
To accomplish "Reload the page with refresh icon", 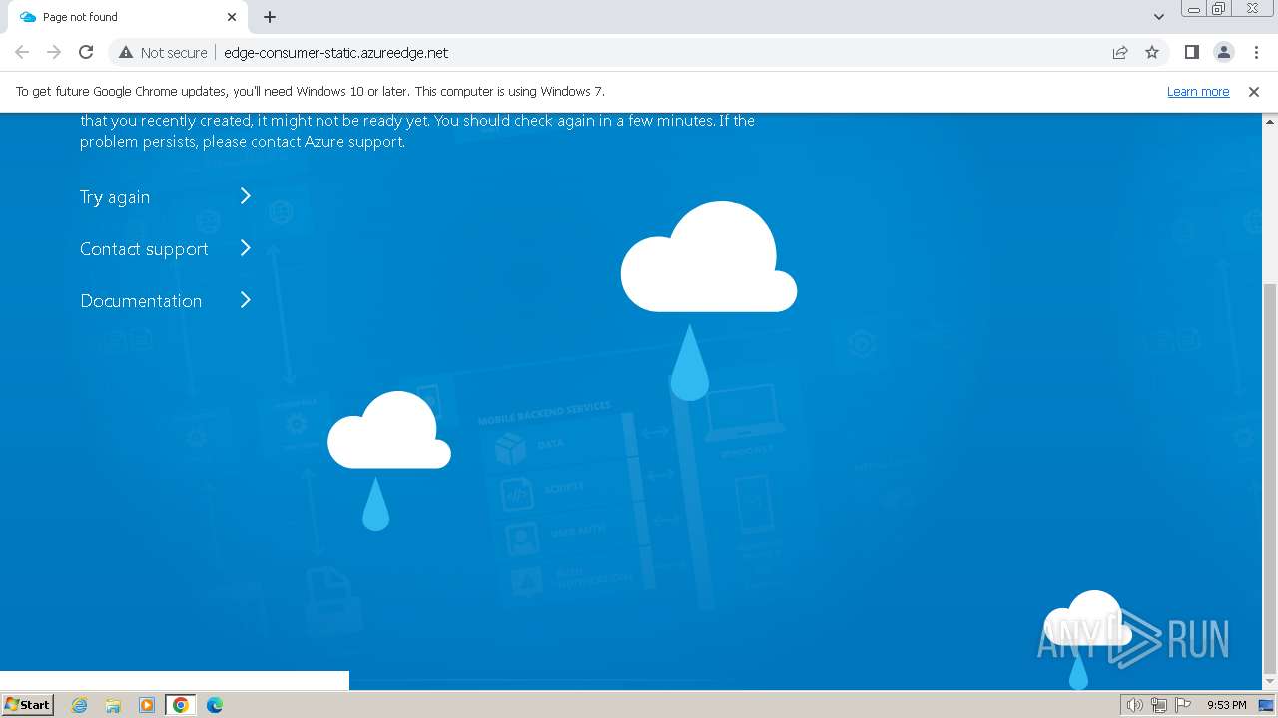I will (86, 53).
